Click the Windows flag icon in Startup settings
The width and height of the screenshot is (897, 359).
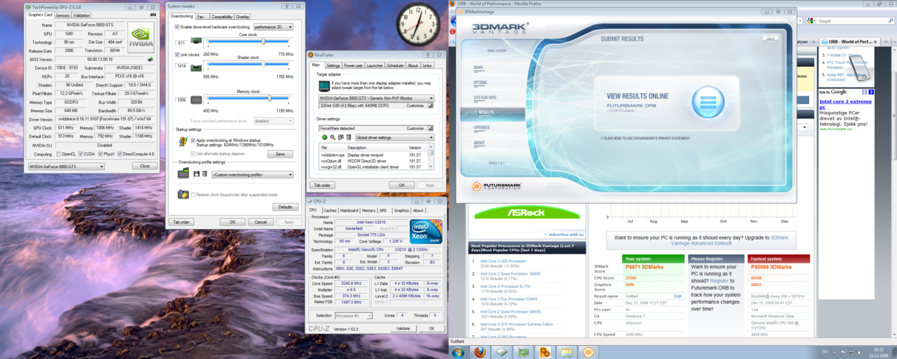(x=182, y=142)
